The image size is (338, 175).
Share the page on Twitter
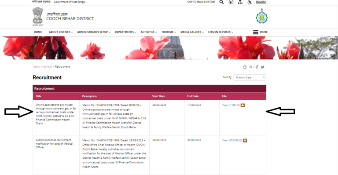(263, 67)
